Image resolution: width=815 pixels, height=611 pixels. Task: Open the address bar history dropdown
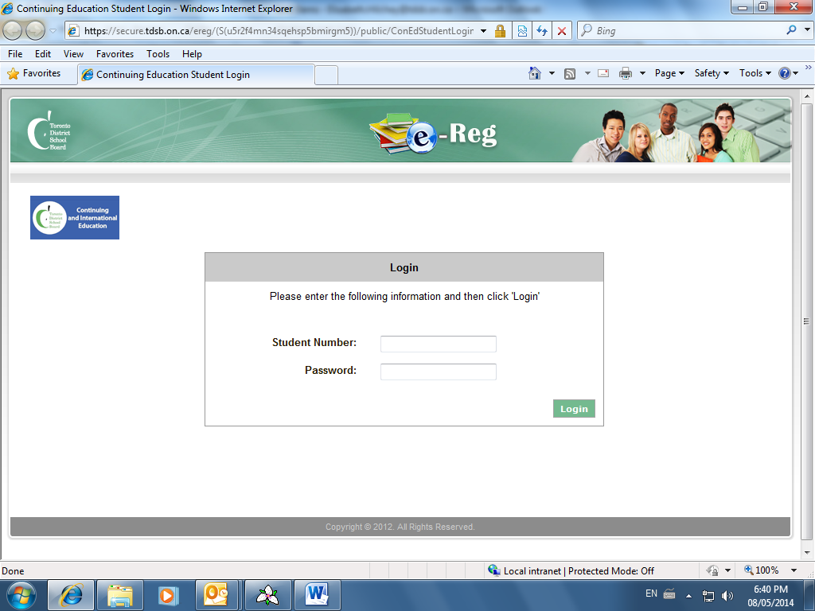[483, 31]
